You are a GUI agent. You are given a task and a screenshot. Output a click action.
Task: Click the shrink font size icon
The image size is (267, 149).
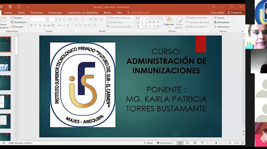click(x=64, y=19)
